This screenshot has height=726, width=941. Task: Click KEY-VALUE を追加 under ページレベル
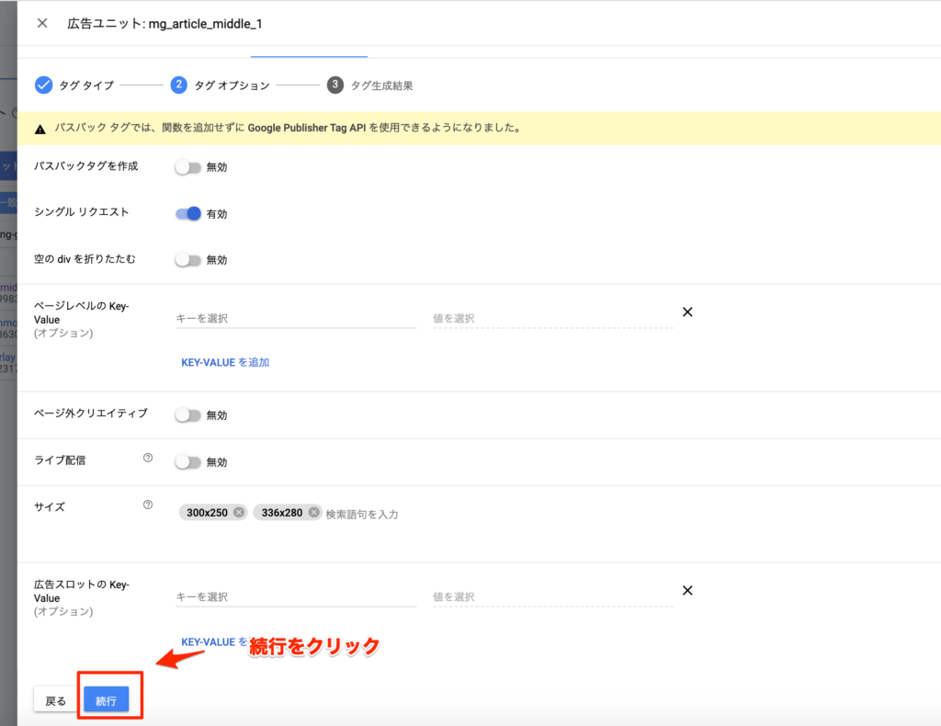(225, 362)
